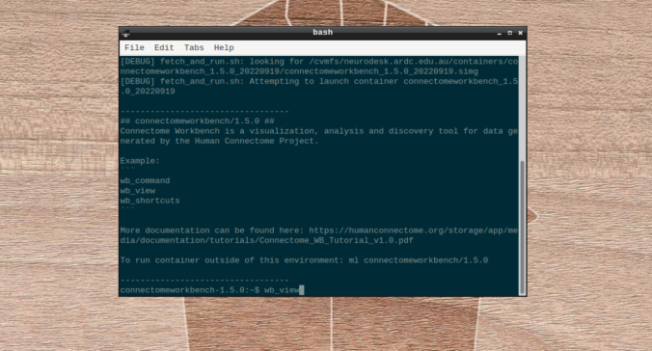Open the Edit menu
Image resolution: width=652 pixels, height=351 pixels.
pos(164,48)
